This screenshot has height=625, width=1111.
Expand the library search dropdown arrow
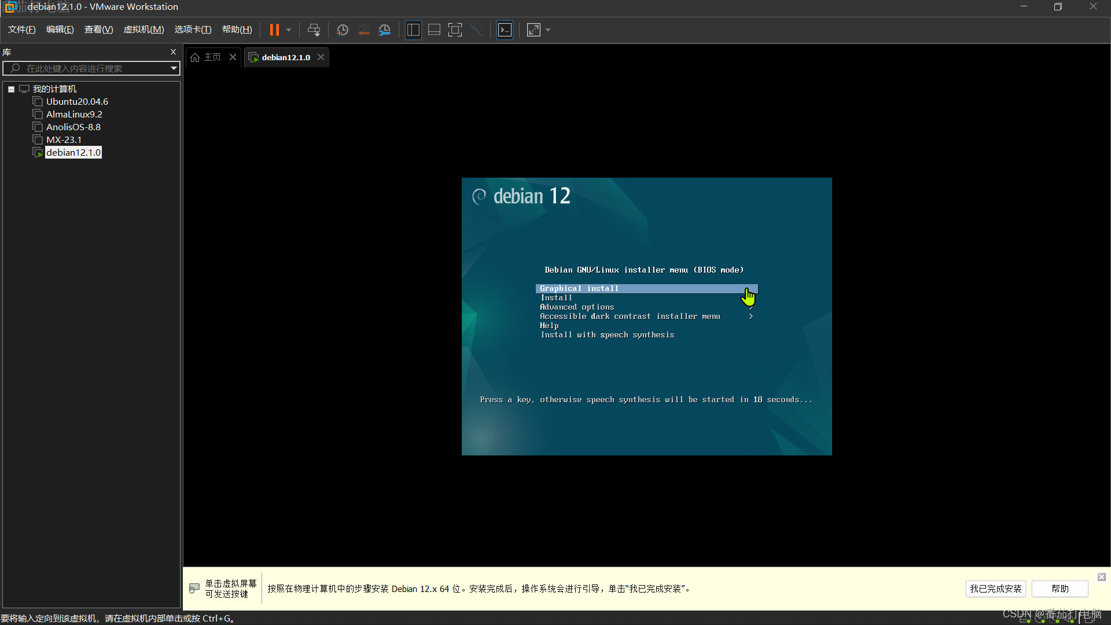[x=173, y=68]
